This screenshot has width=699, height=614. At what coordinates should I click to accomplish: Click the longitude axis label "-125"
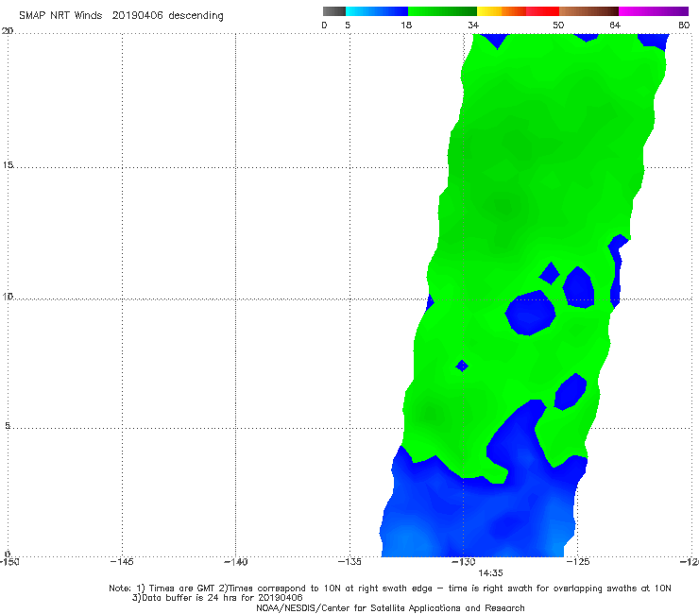pos(577,562)
